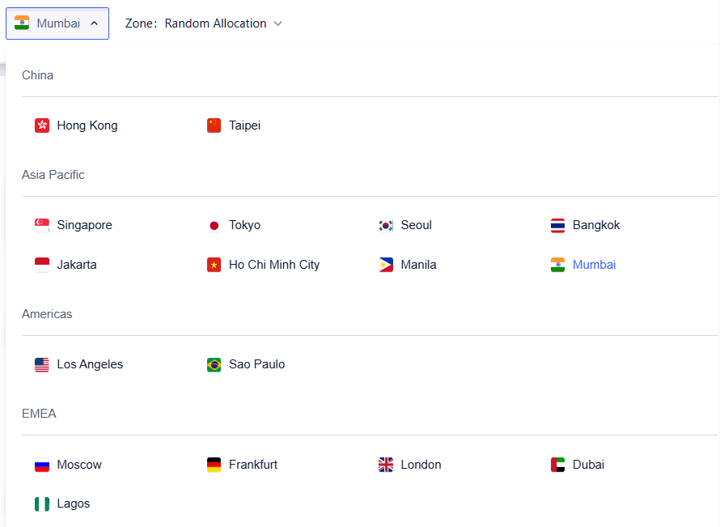Click the Ho Chi Minh City flag icon
The width and height of the screenshot is (720, 527).
pyautogui.click(x=214, y=265)
